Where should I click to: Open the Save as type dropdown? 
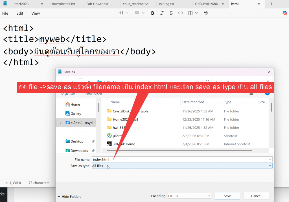pos(182,166)
